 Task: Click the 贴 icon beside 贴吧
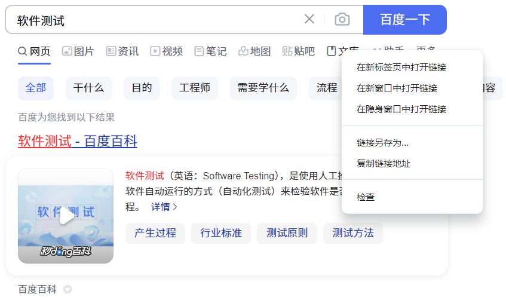287,51
